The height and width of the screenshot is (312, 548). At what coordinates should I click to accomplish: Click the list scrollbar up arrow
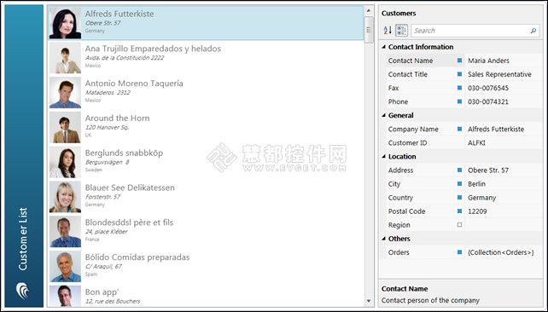369,11
